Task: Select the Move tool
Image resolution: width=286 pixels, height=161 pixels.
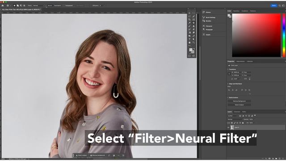Action: tap(189, 13)
